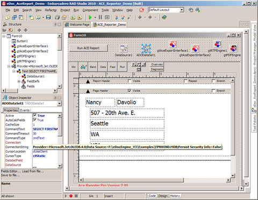Click the Fields Editor link
The image size is (258, 200).
tap(11, 171)
